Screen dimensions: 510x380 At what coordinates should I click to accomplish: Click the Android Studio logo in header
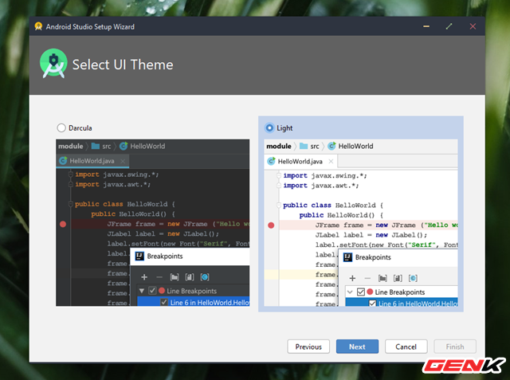[53, 64]
